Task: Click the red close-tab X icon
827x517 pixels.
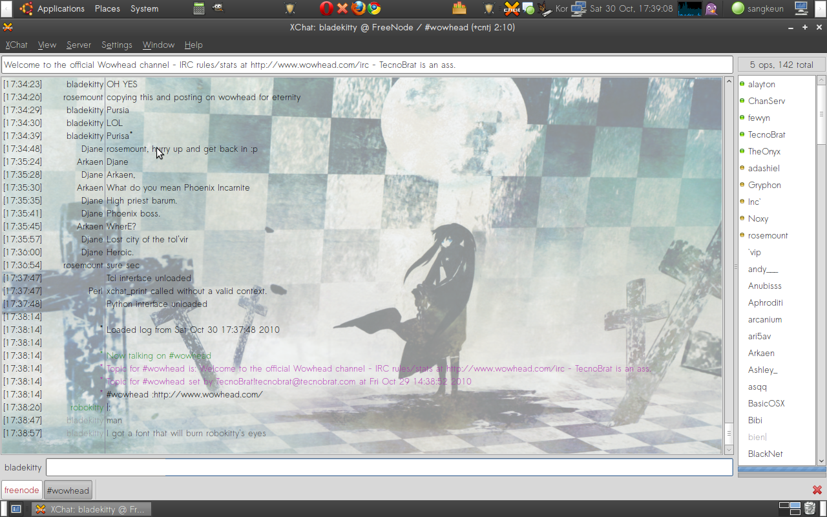Action: point(817,490)
